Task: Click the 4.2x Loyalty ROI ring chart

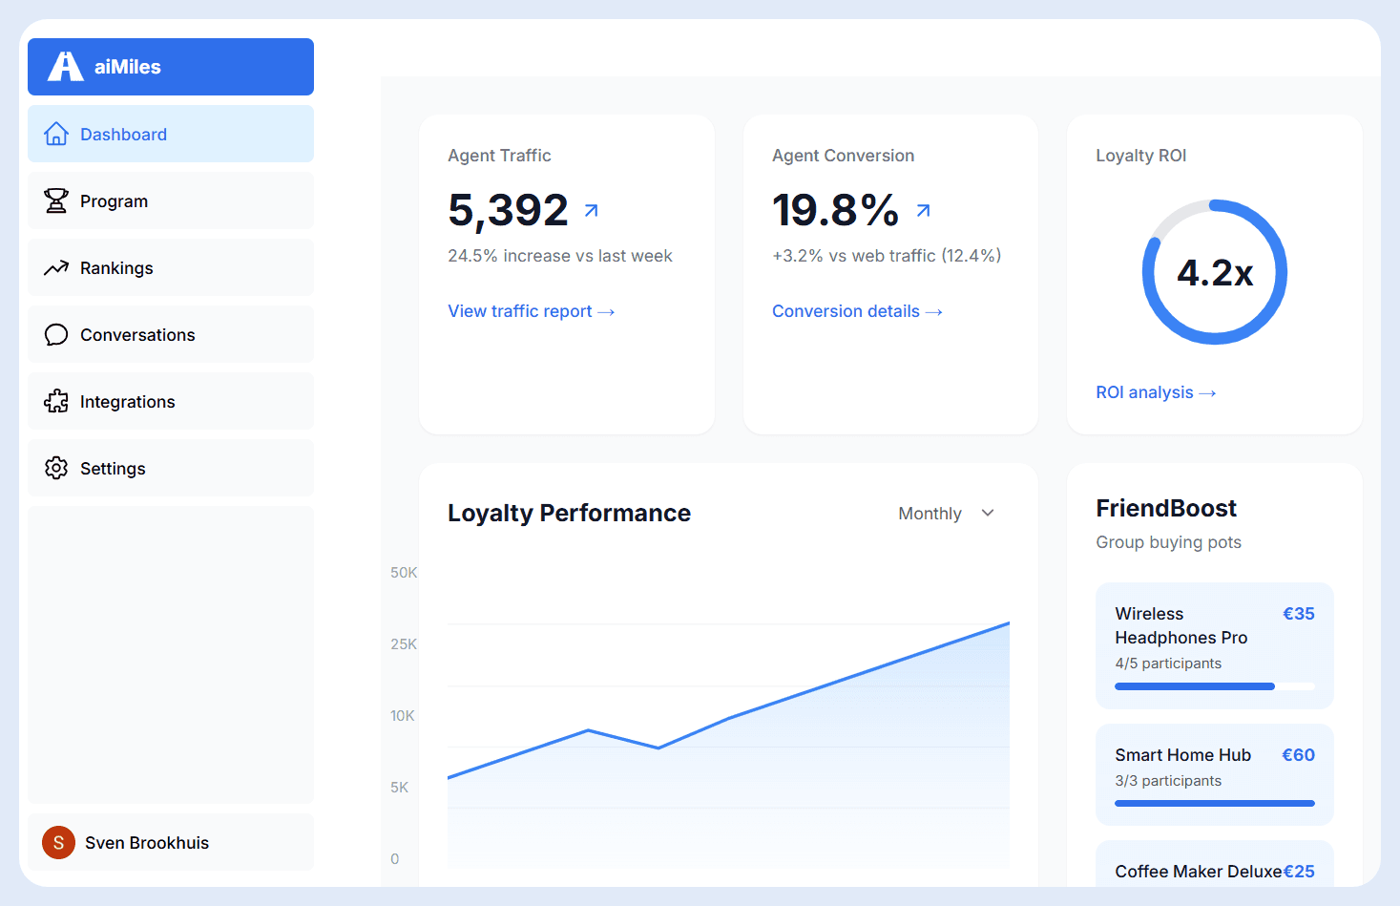Action: click(1214, 272)
